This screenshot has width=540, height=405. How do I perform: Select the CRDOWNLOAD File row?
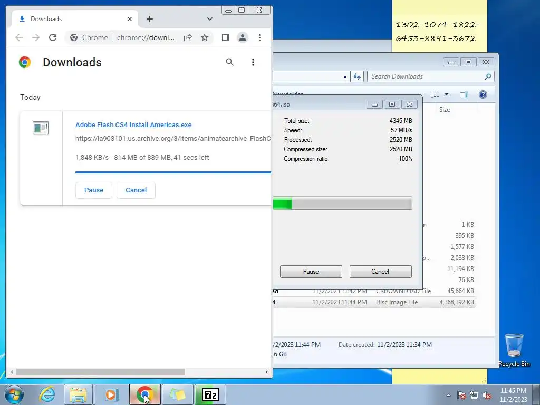click(374, 291)
